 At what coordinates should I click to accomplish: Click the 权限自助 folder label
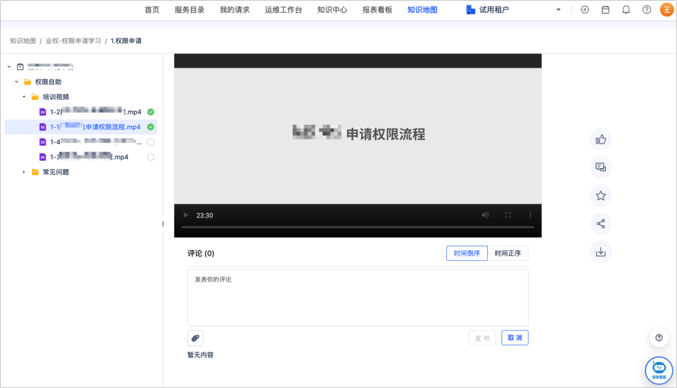pyautogui.click(x=48, y=82)
